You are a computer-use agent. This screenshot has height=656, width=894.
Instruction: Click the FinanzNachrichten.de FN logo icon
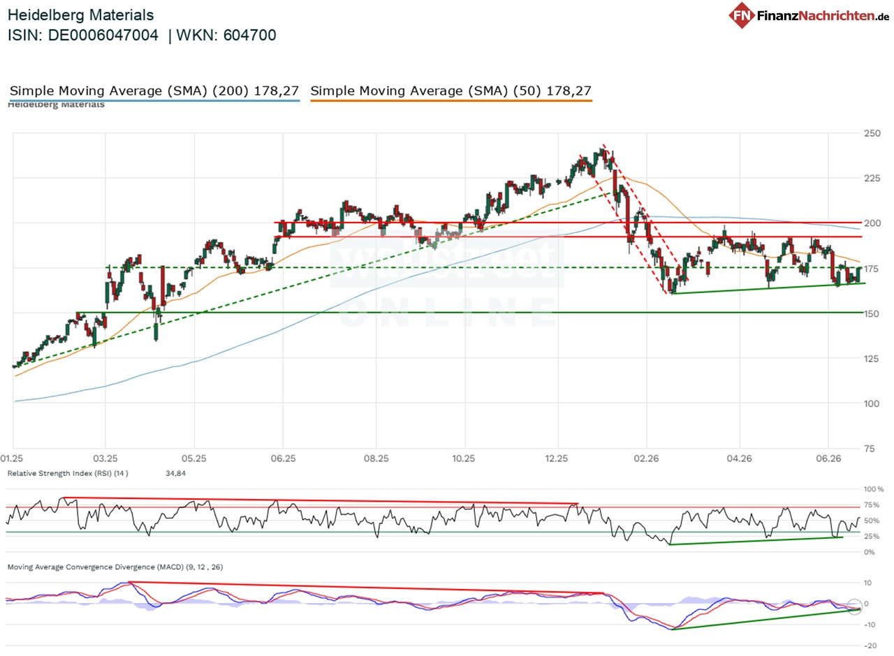tap(743, 15)
